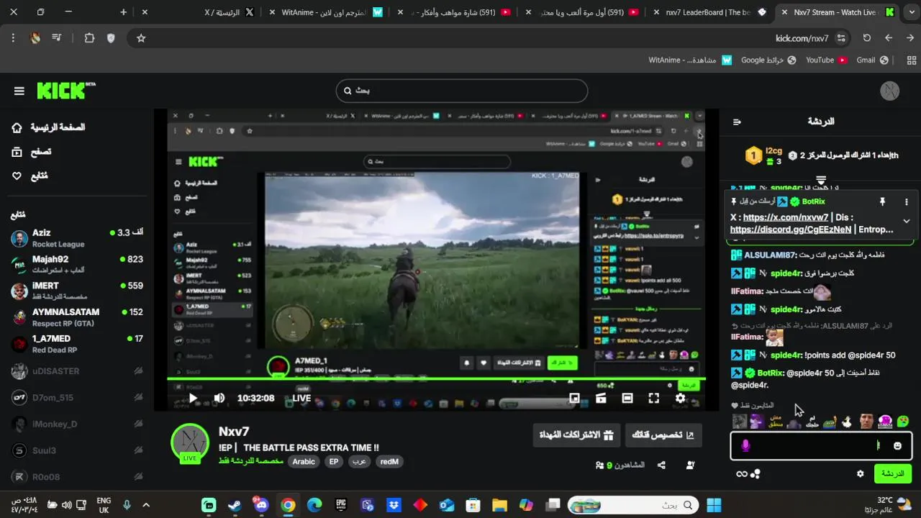The width and height of the screenshot is (921, 518).
Task: Open pinned message three-dot options
Action: [906, 202]
